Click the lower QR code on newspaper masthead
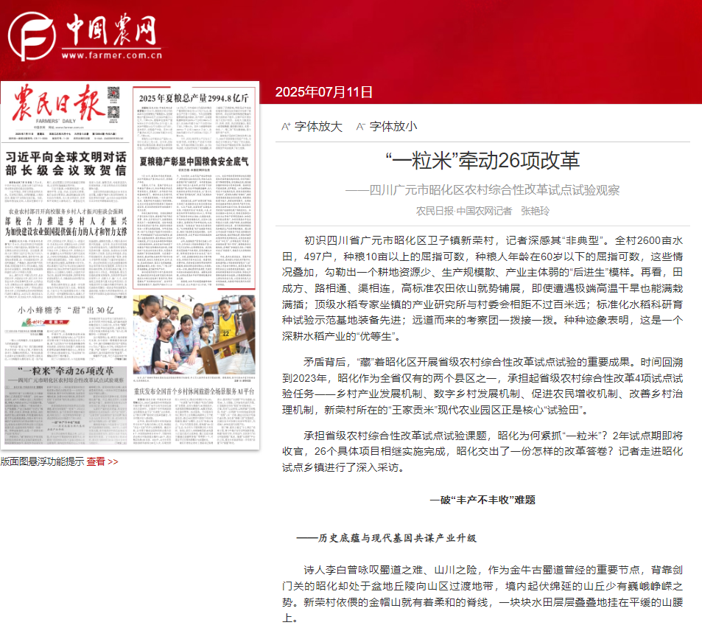 click(113, 112)
